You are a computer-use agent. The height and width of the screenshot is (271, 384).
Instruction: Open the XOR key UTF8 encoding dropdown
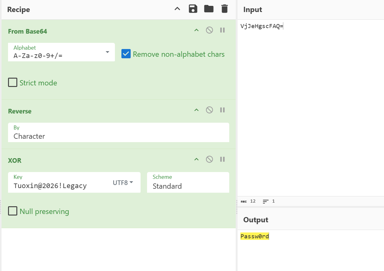tap(123, 183)
